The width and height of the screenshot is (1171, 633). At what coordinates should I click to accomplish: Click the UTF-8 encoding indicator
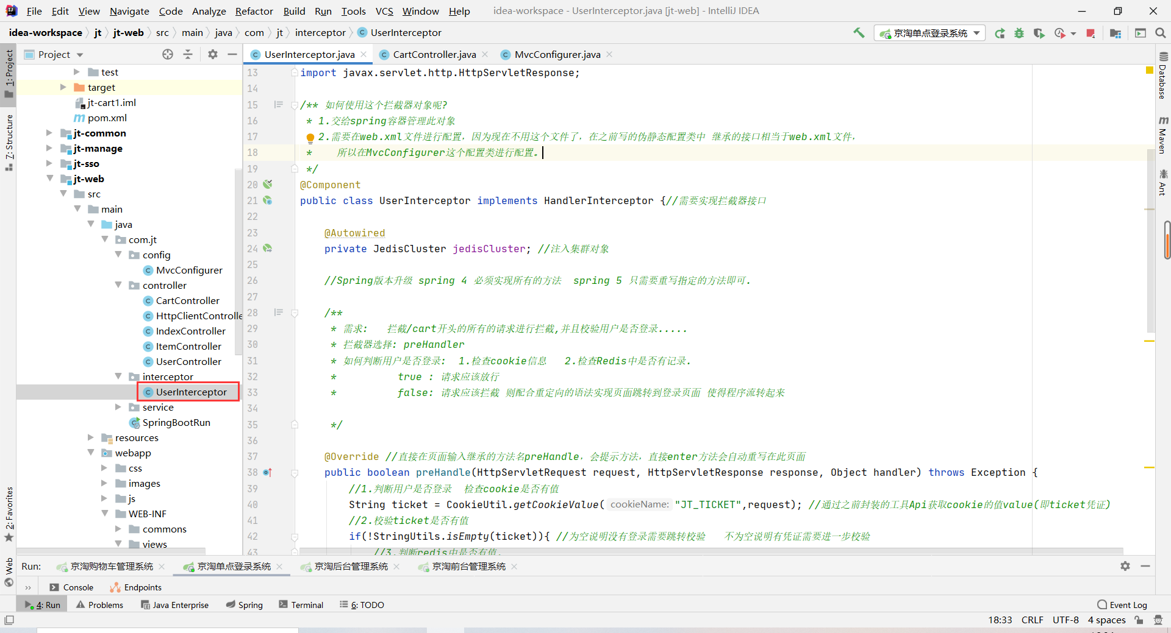[1065, 620]
